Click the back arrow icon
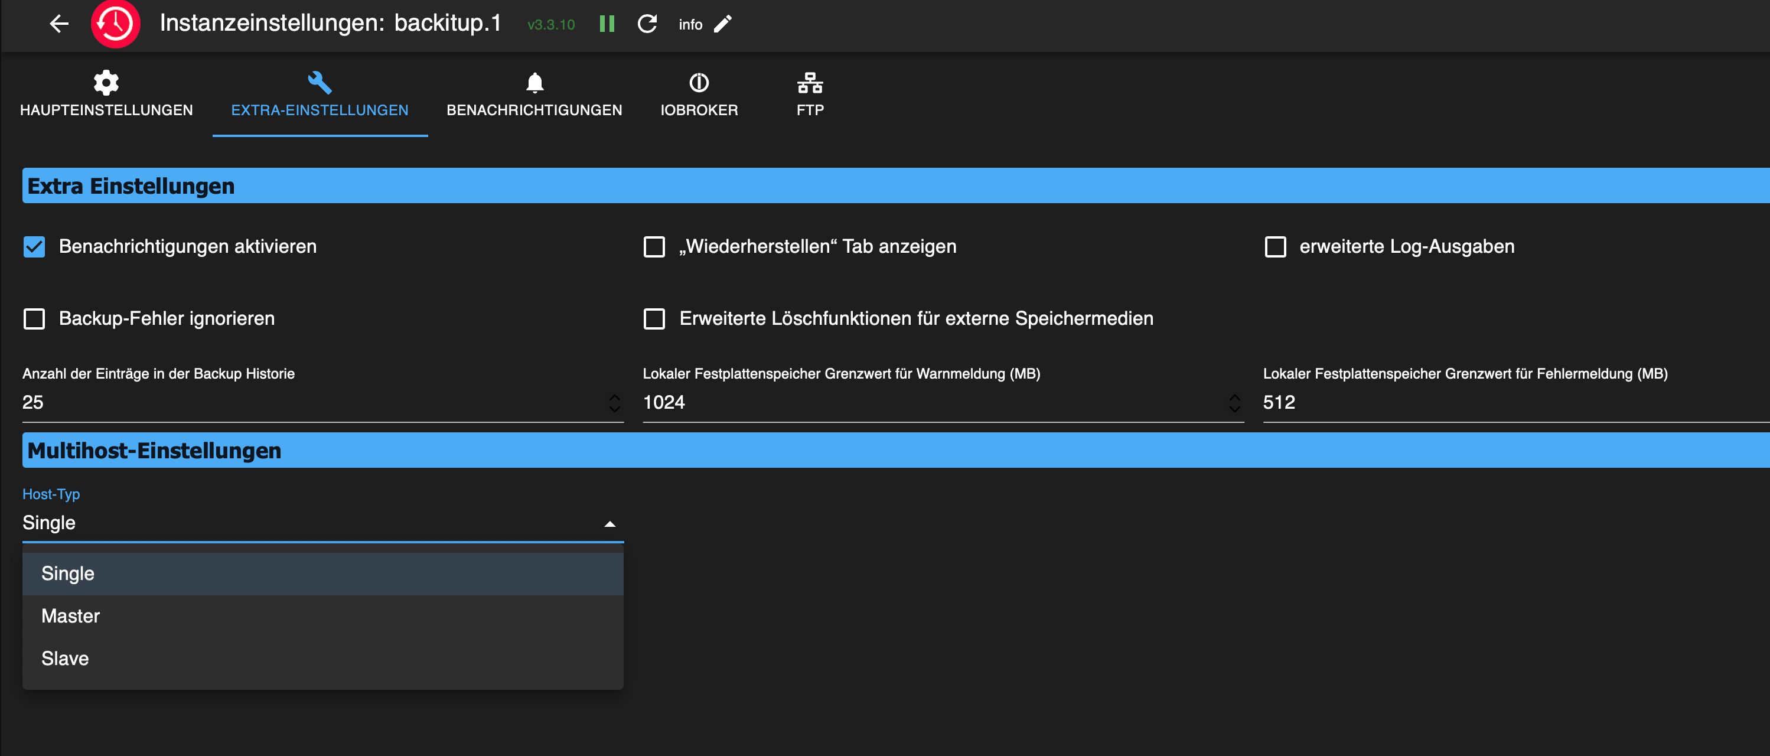This screenshot has height=756, width=1770. click(59, 24)
